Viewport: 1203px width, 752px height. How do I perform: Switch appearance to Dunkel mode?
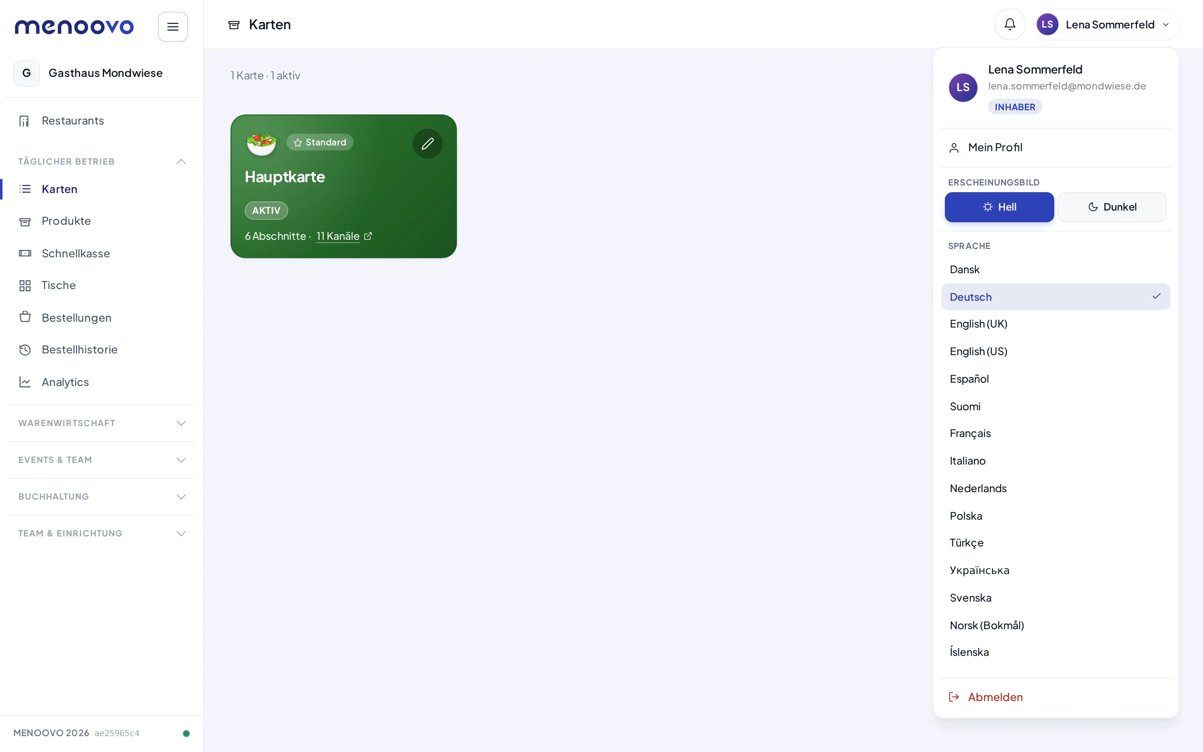1112,207
